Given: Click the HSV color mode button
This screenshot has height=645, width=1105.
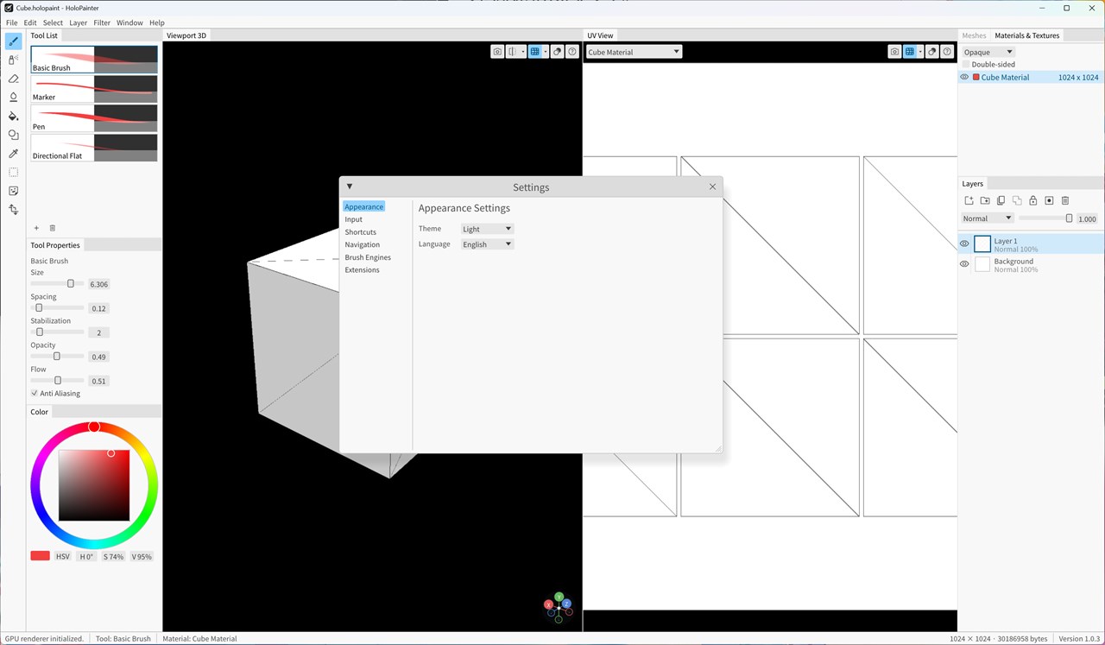Looking at the screenshot, I should [62, 556].
